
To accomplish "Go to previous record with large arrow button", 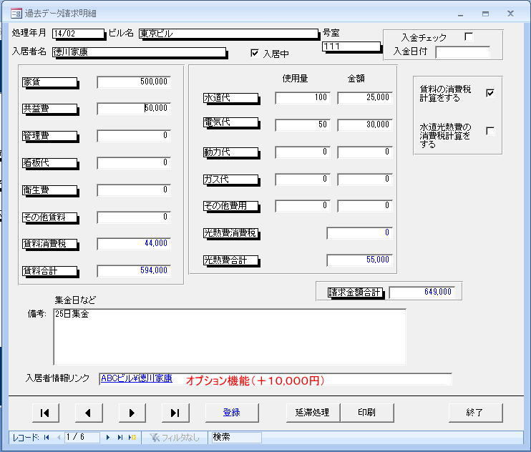I will [x=89, y=413].
